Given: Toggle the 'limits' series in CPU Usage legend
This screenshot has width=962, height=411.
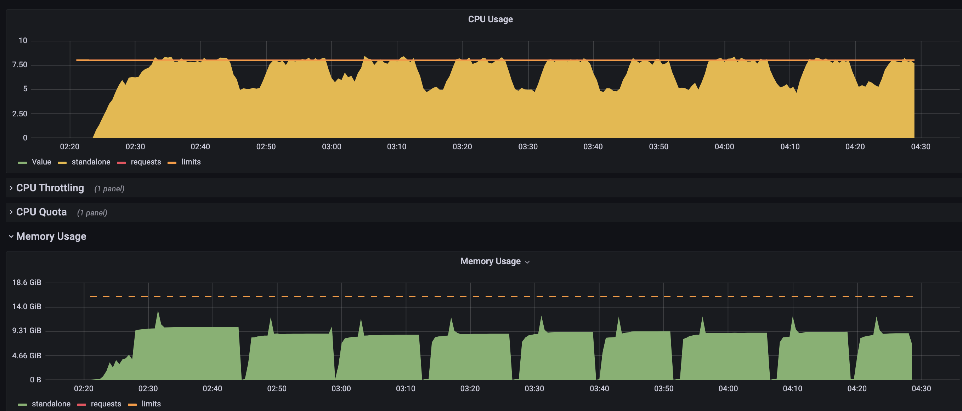Looking at the screenshot, I should click(x=191, y=162).
